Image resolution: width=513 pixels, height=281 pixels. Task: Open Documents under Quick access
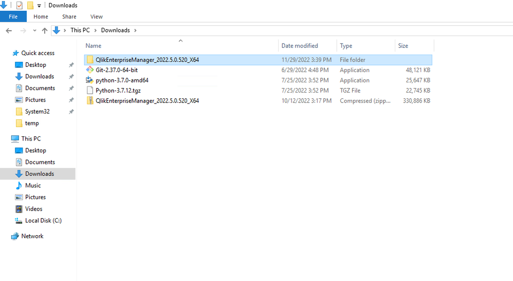[40, 88]
